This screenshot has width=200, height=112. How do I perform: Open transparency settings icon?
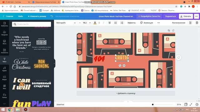pyautogui.click(x=191, y=23)
